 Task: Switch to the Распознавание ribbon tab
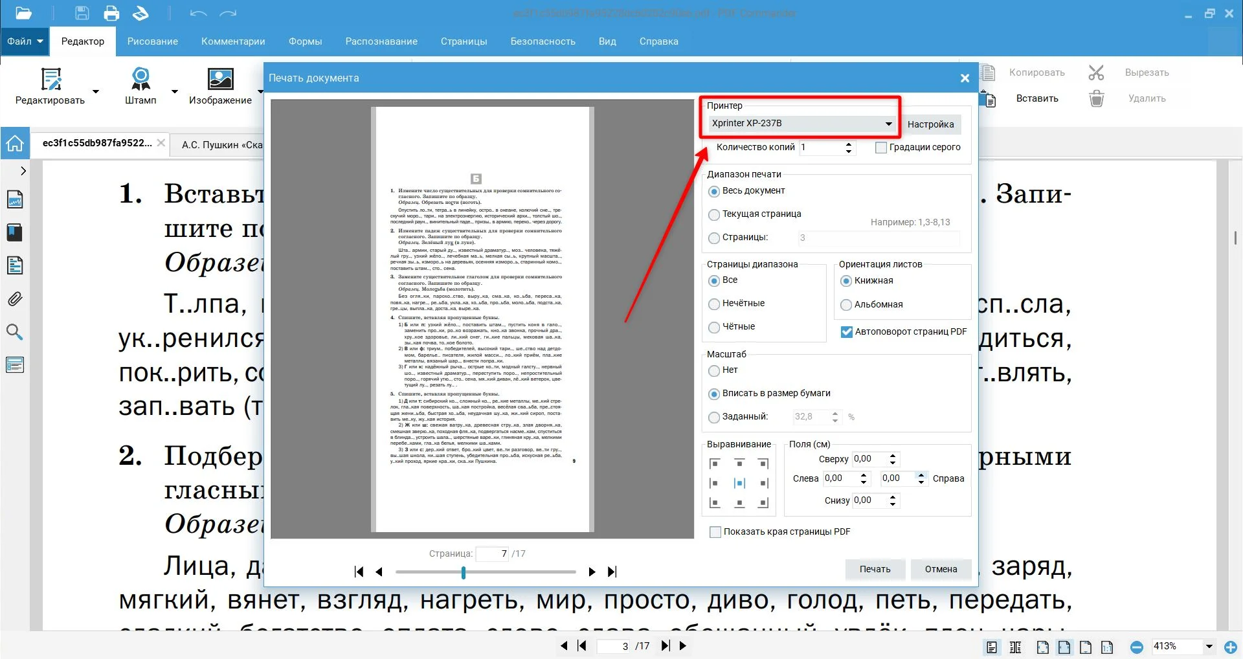click(x=381, y=41)
